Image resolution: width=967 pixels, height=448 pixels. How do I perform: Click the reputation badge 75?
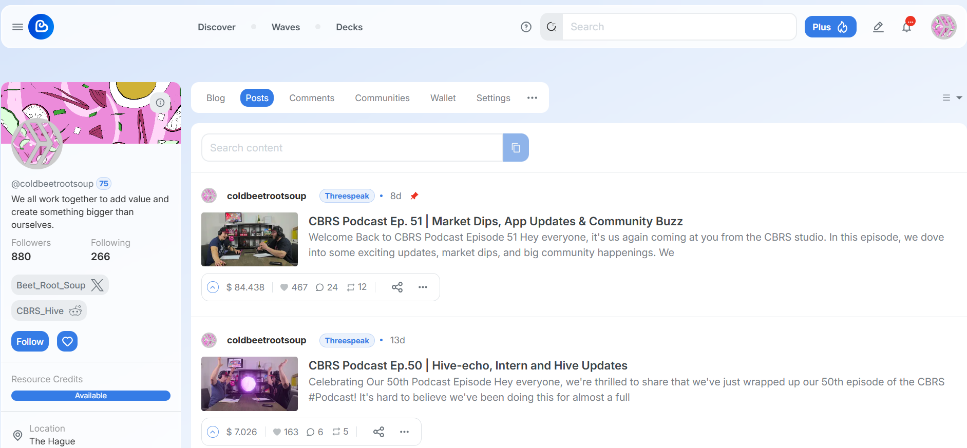[104, 184]
